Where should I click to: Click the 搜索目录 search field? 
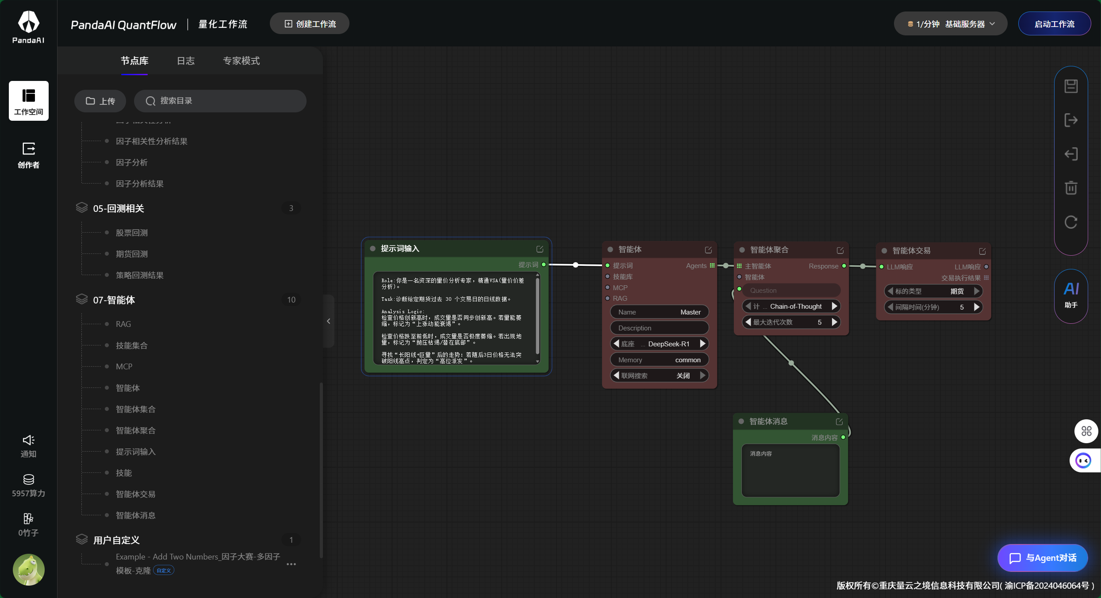[x=220, y=101]
